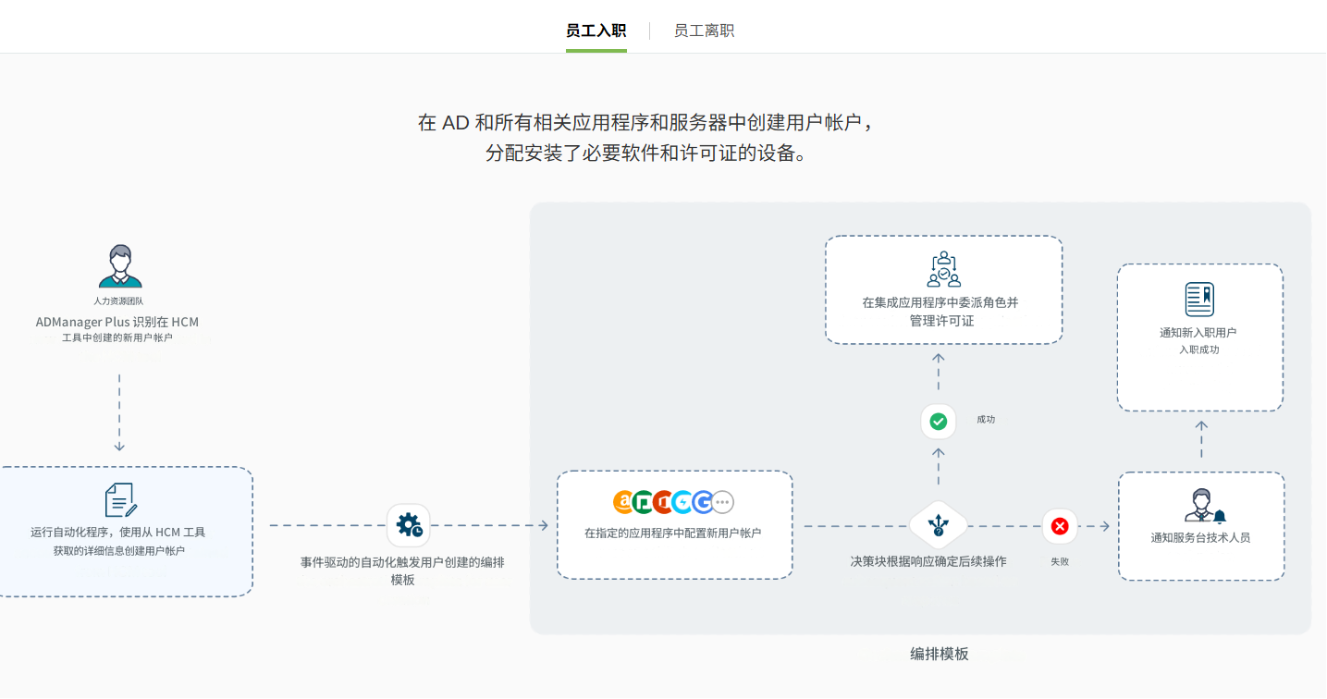
Task: Click the 编排模板 caption below the panel
Action: 940,654
